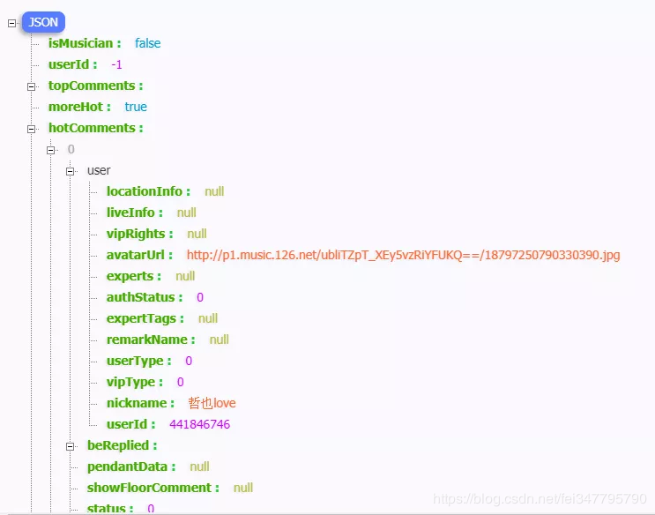Select the false value of isMusician

(x=147, y=43)
